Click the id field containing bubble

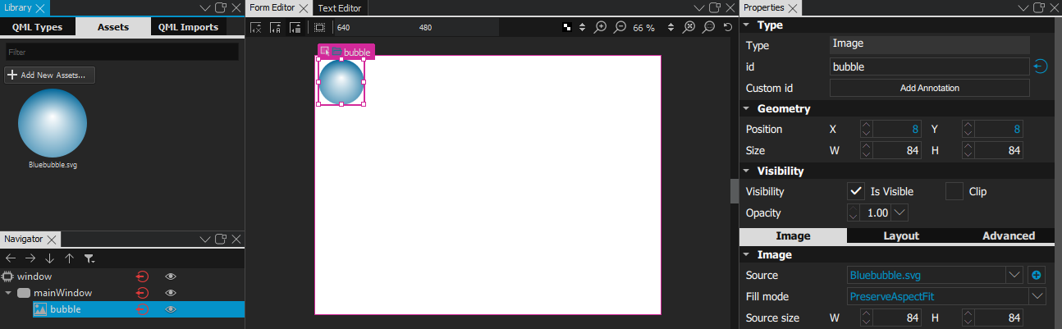pos(929,66)
